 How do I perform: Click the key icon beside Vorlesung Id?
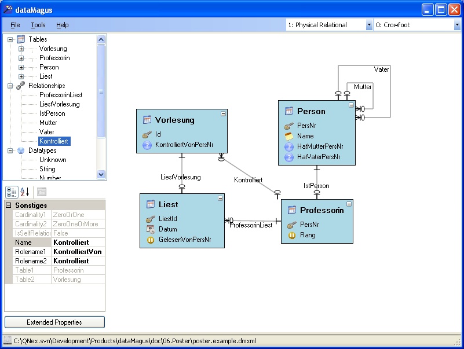pyautogui.click(x=147, y=135)
